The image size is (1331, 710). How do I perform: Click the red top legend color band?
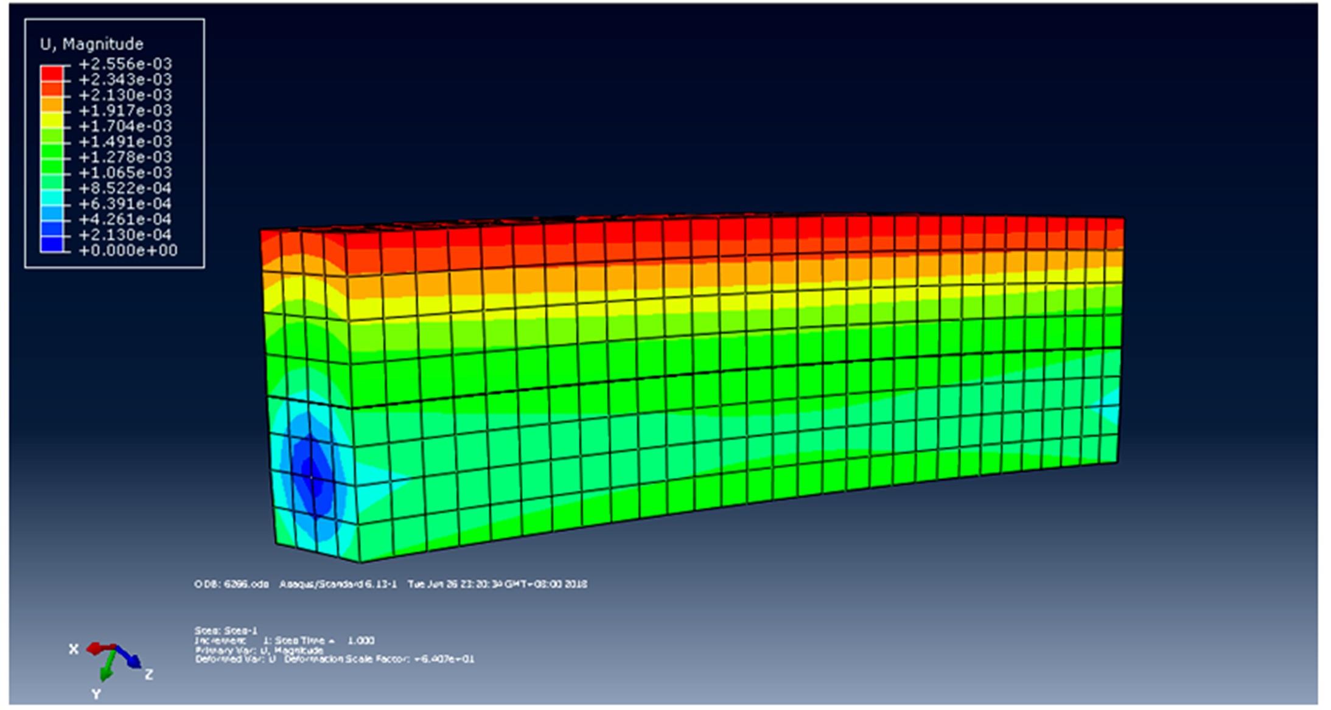point(52,72)
